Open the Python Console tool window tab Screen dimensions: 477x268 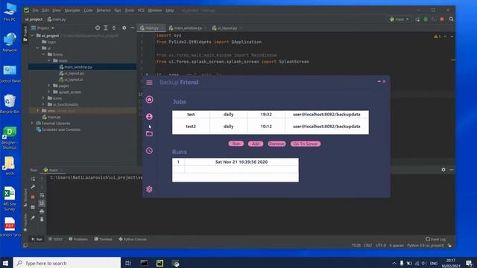coord(133,239)
